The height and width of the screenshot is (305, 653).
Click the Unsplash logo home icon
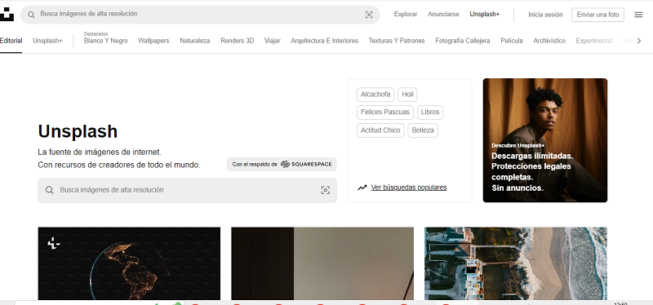(7, 15)
